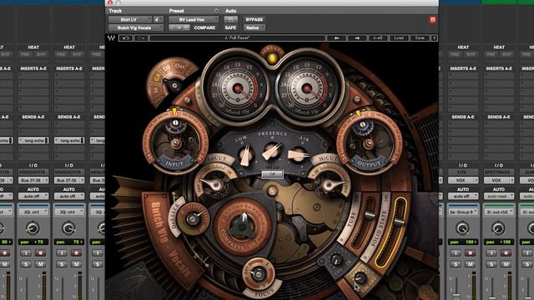Solo the 3l: out ch2 channel

pyautogui.click(x=491, y=264)
